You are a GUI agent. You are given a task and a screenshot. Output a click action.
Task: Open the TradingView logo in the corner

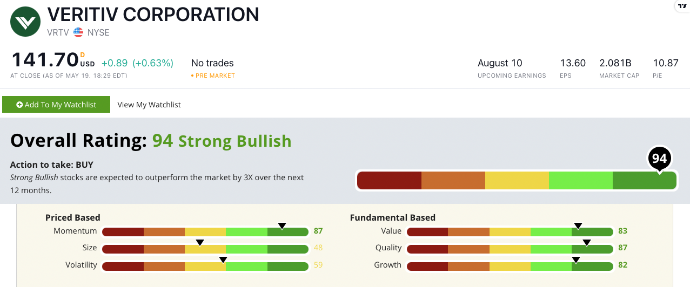pyautogui.click(x=682, y=5)
